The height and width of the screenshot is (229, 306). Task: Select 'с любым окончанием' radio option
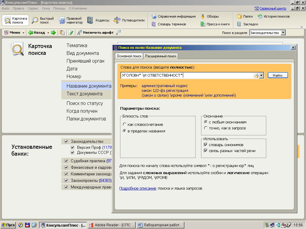pos(206,122)
